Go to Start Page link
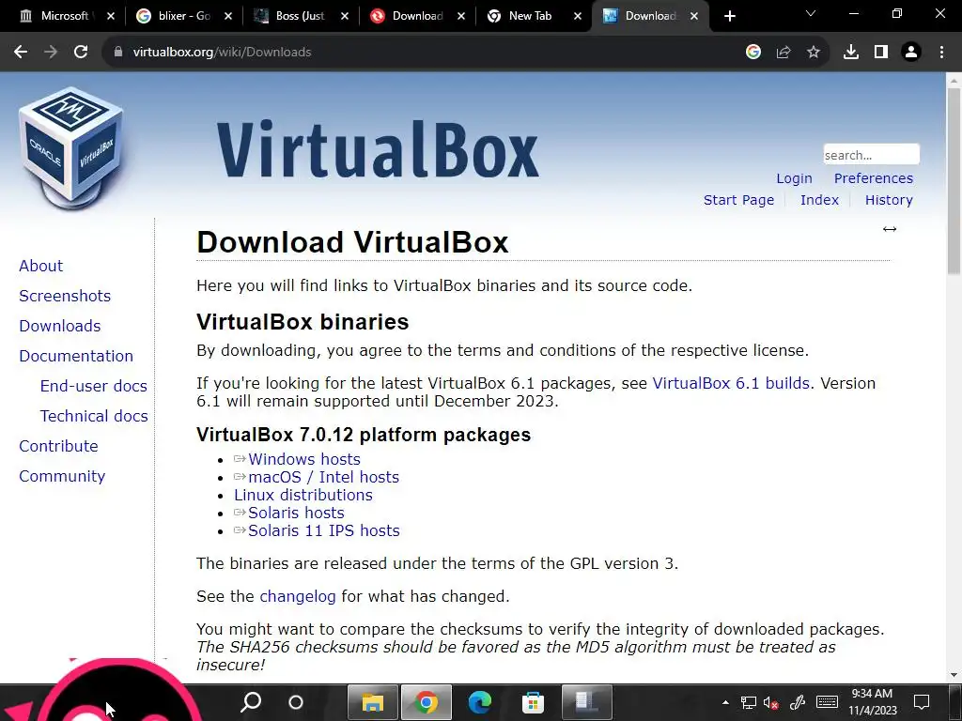The height and width of the screenshot is (721, 962). pyautogui.click(x=738, y=200)
